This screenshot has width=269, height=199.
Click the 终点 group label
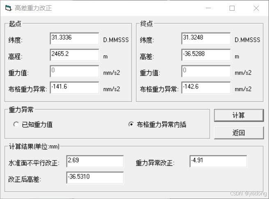click(x=147, y=24)
